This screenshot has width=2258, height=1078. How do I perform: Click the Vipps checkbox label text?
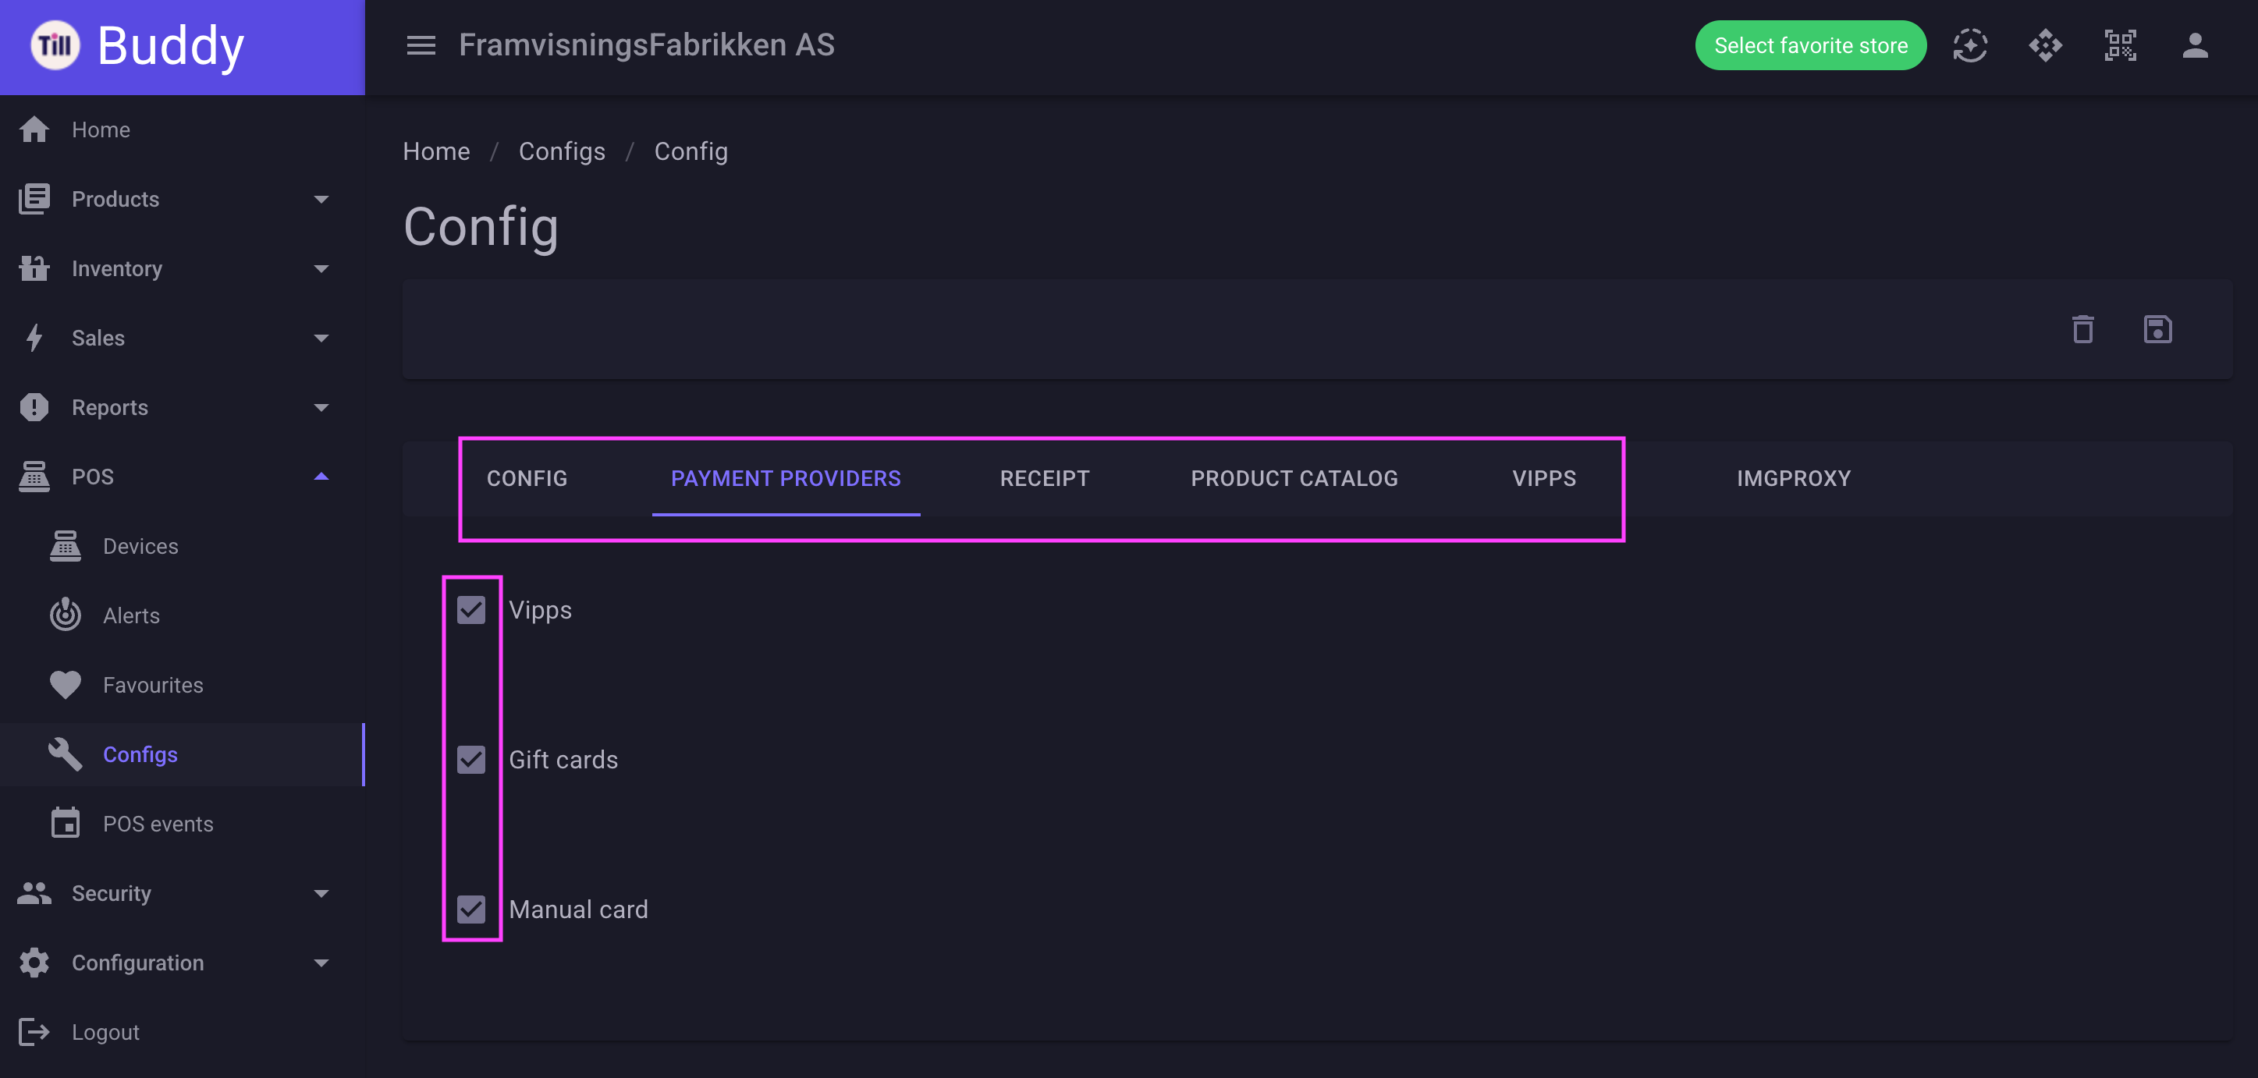click(540, 611)
